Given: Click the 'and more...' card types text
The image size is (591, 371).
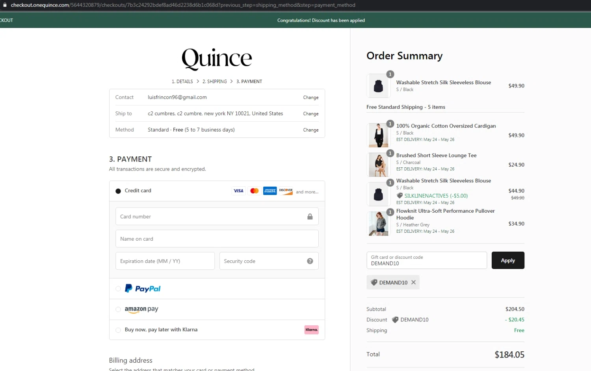Looking at the screenshot, I should [307, 192].
